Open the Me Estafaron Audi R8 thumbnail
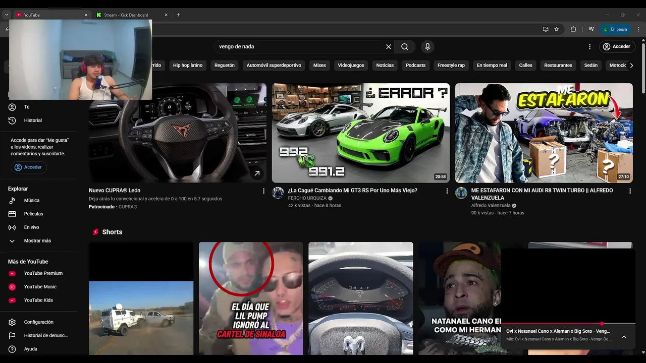This screenshot has height=363, width=646. click(544, 133)
